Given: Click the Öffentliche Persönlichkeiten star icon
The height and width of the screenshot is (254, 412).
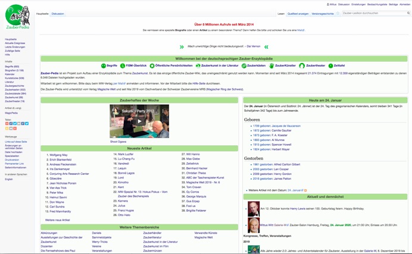Looking at the screenshot, I should click(x=152, y=65).
